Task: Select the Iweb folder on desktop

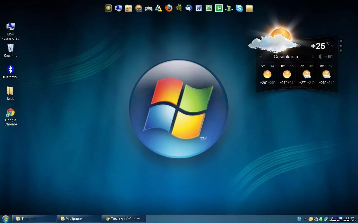Action: pos(11,93)
